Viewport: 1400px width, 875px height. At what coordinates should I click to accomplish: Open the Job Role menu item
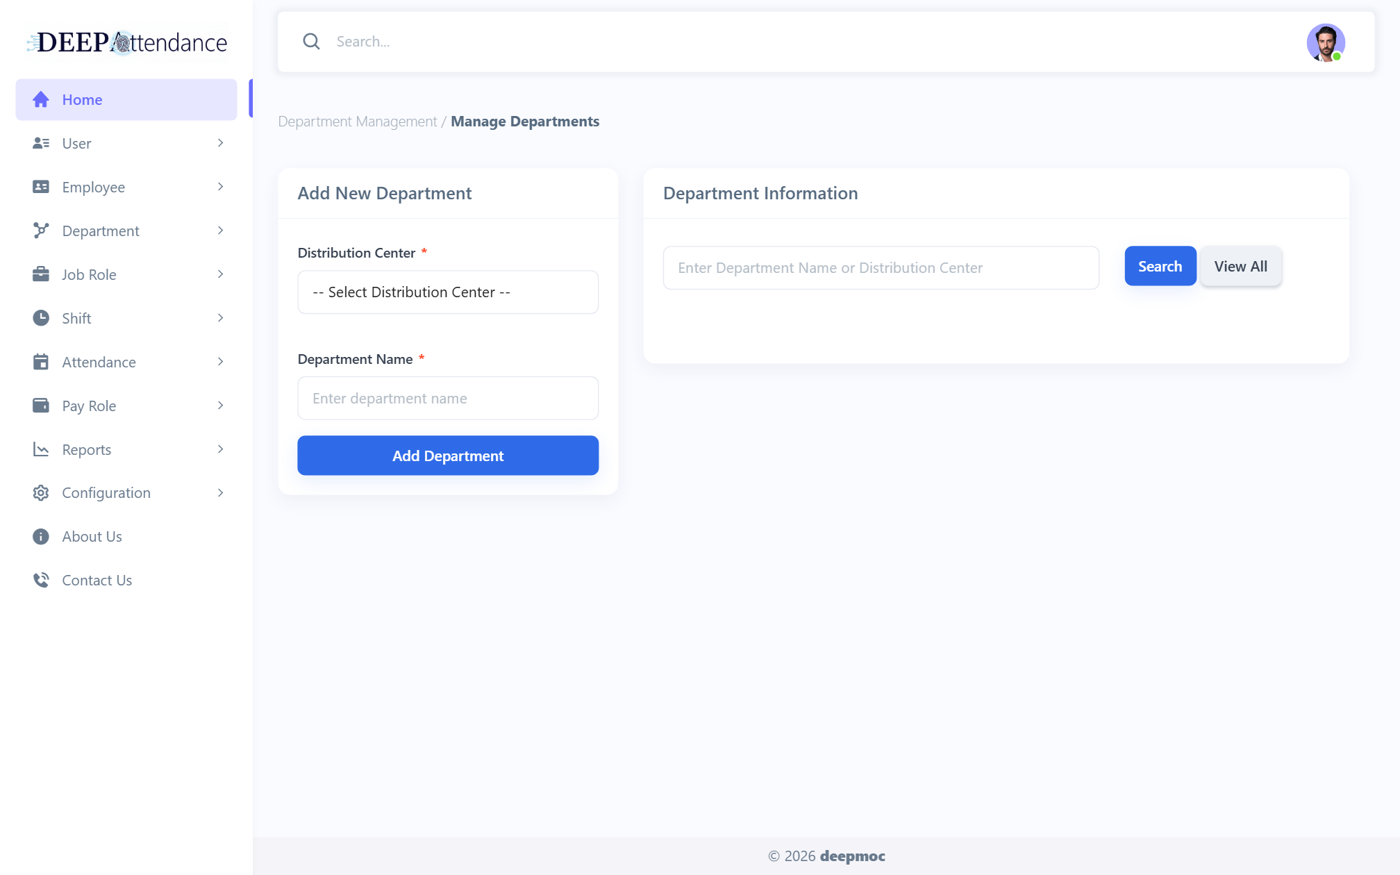(126, 274)
